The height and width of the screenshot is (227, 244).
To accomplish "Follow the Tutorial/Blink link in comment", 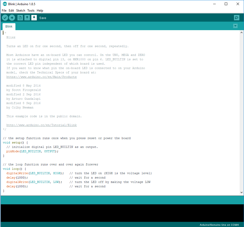I will [x=41, y=125].
